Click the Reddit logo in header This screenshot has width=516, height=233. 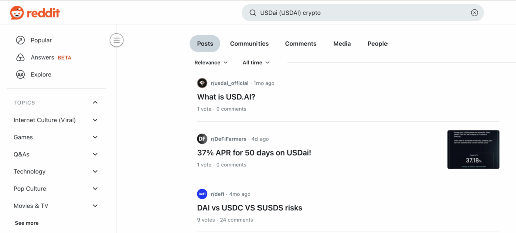pyautogui.click(x=35, y=13)
